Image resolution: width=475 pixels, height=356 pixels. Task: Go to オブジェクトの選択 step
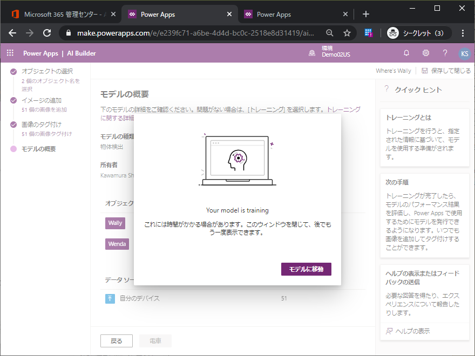coord(47,71)
